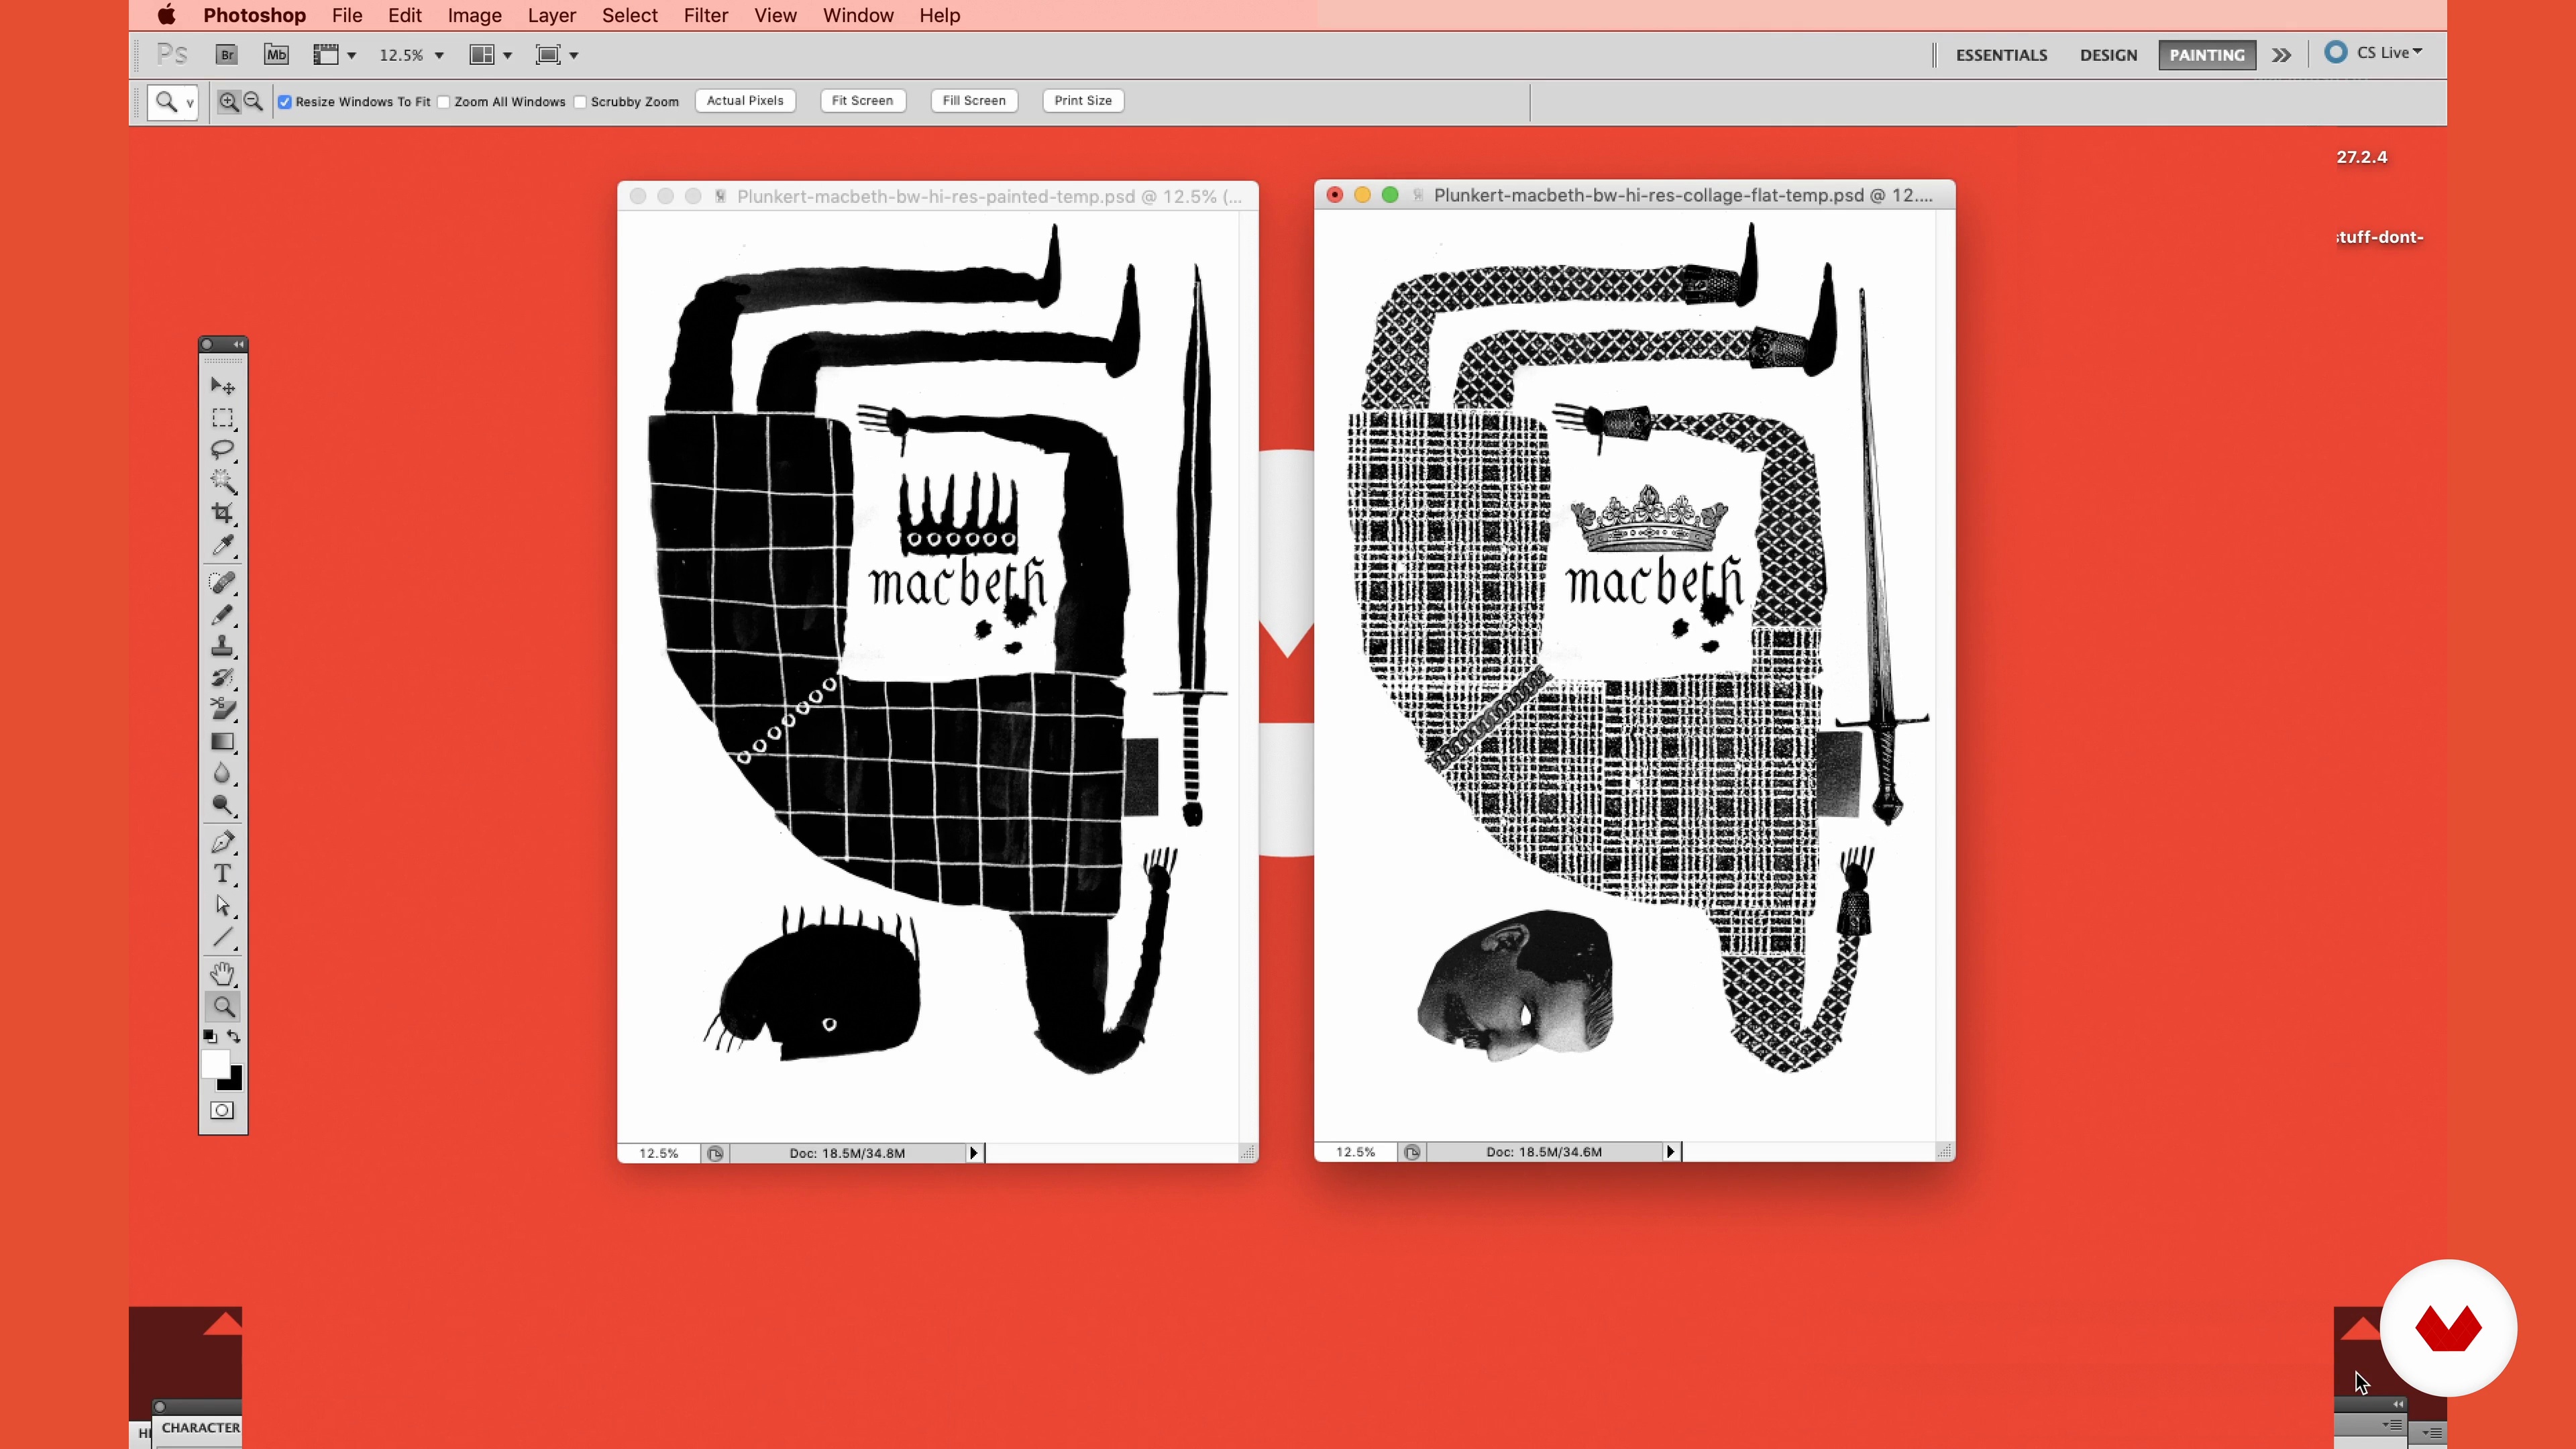Open the Edit menu
2576x1449 pixels.
tap(405, 15)
